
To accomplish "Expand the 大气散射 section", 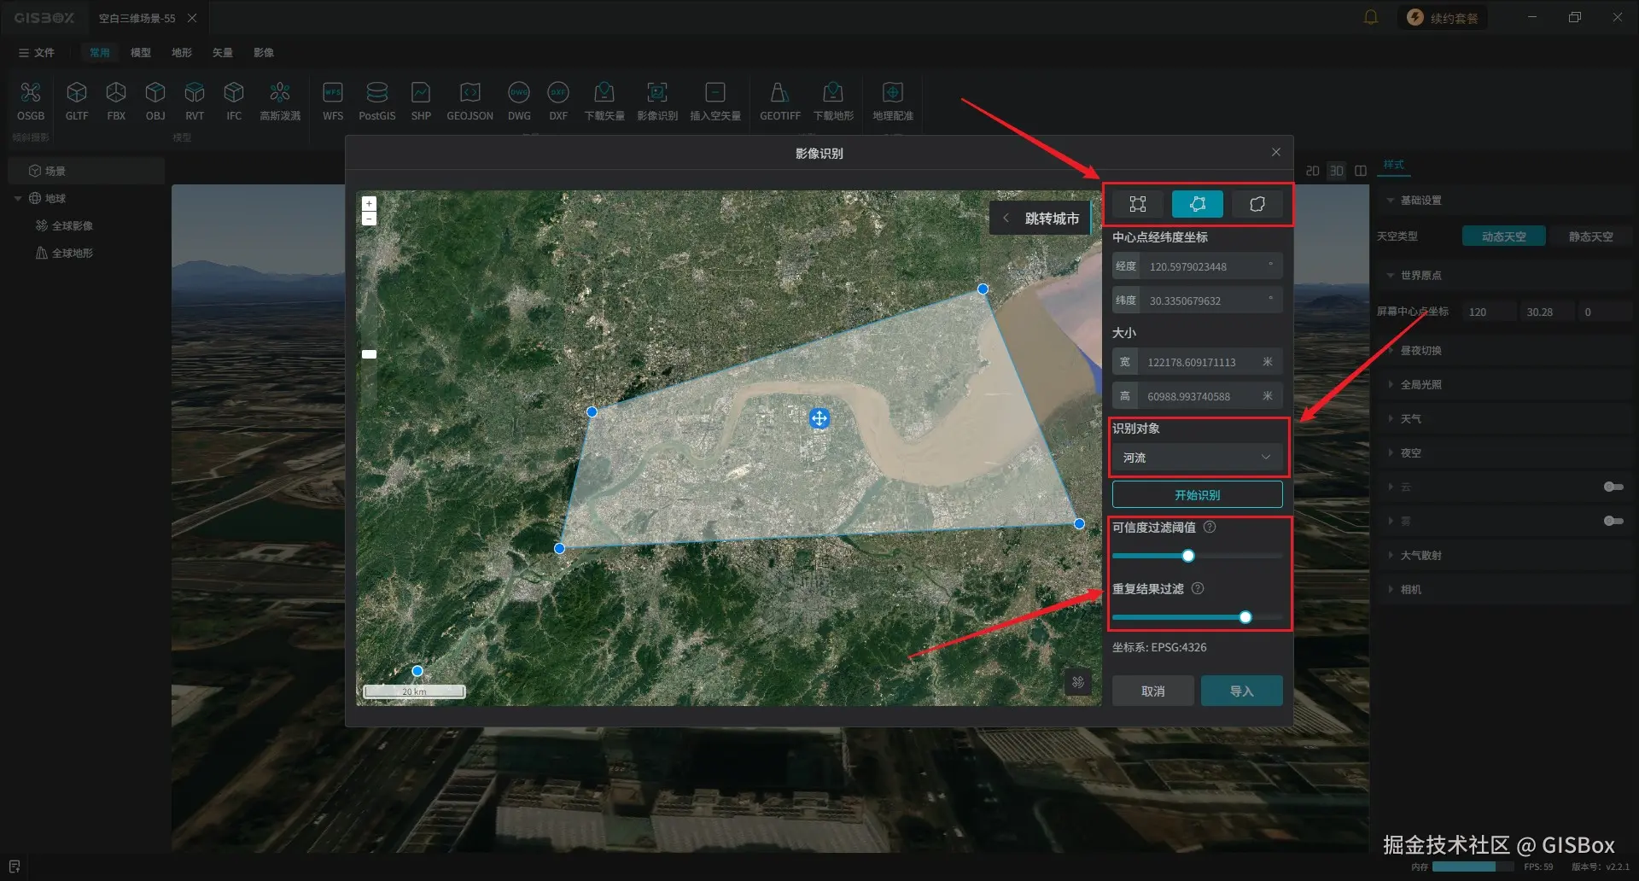I will click(x=1391, y=556).
